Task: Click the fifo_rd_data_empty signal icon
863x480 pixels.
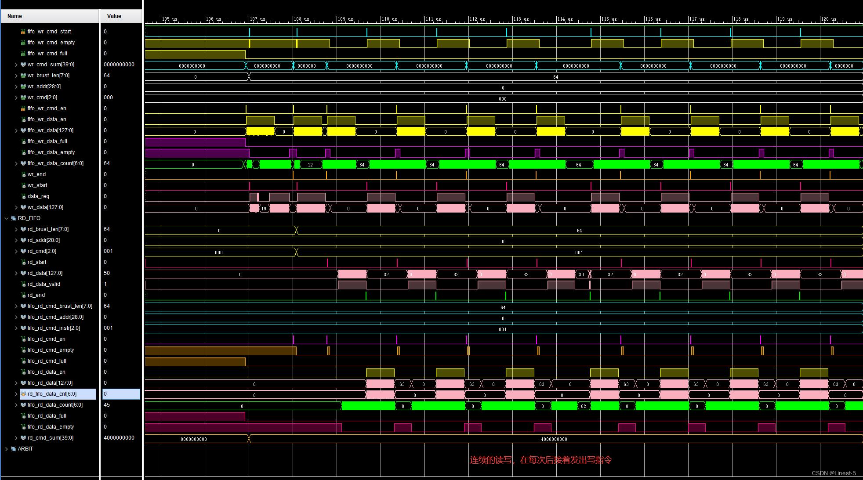Action: [x=23, y=427]
